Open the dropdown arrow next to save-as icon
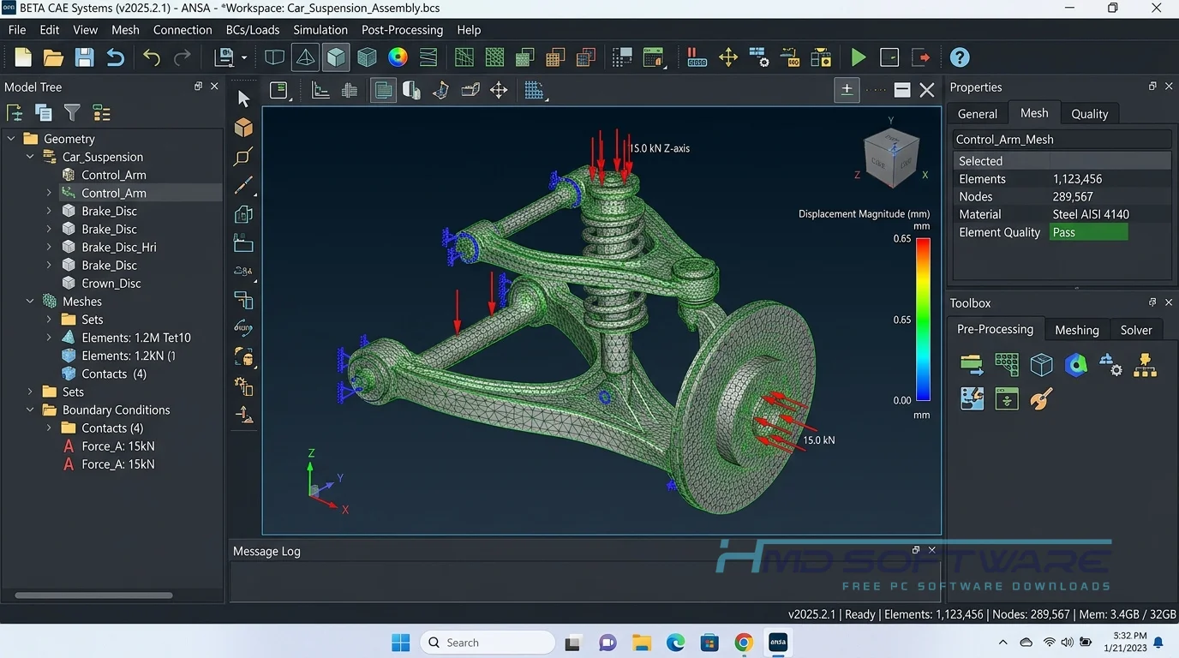Viewport: 1179px width, 658px height. point(243,57)
